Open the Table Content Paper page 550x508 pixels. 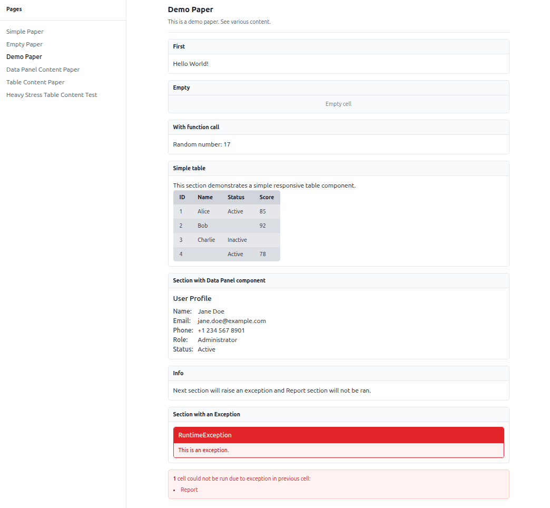[x=35, y=82]
